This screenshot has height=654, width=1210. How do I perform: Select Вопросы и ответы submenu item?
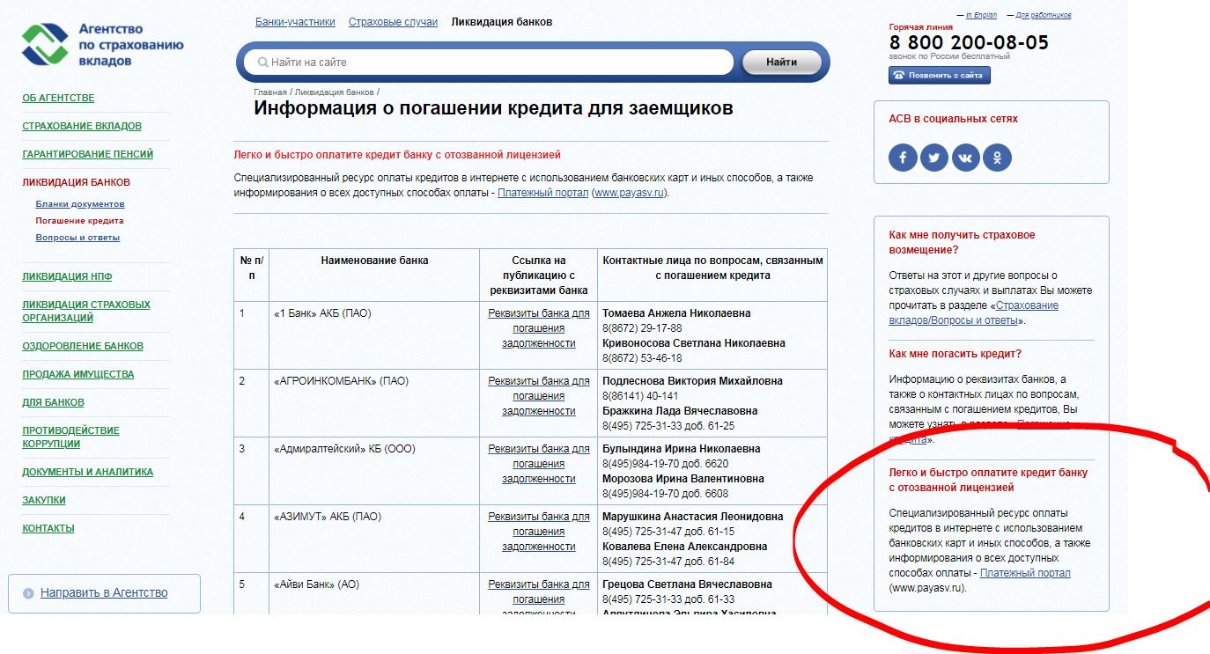77,238
